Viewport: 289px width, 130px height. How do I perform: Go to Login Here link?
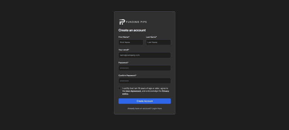point(157,109)
